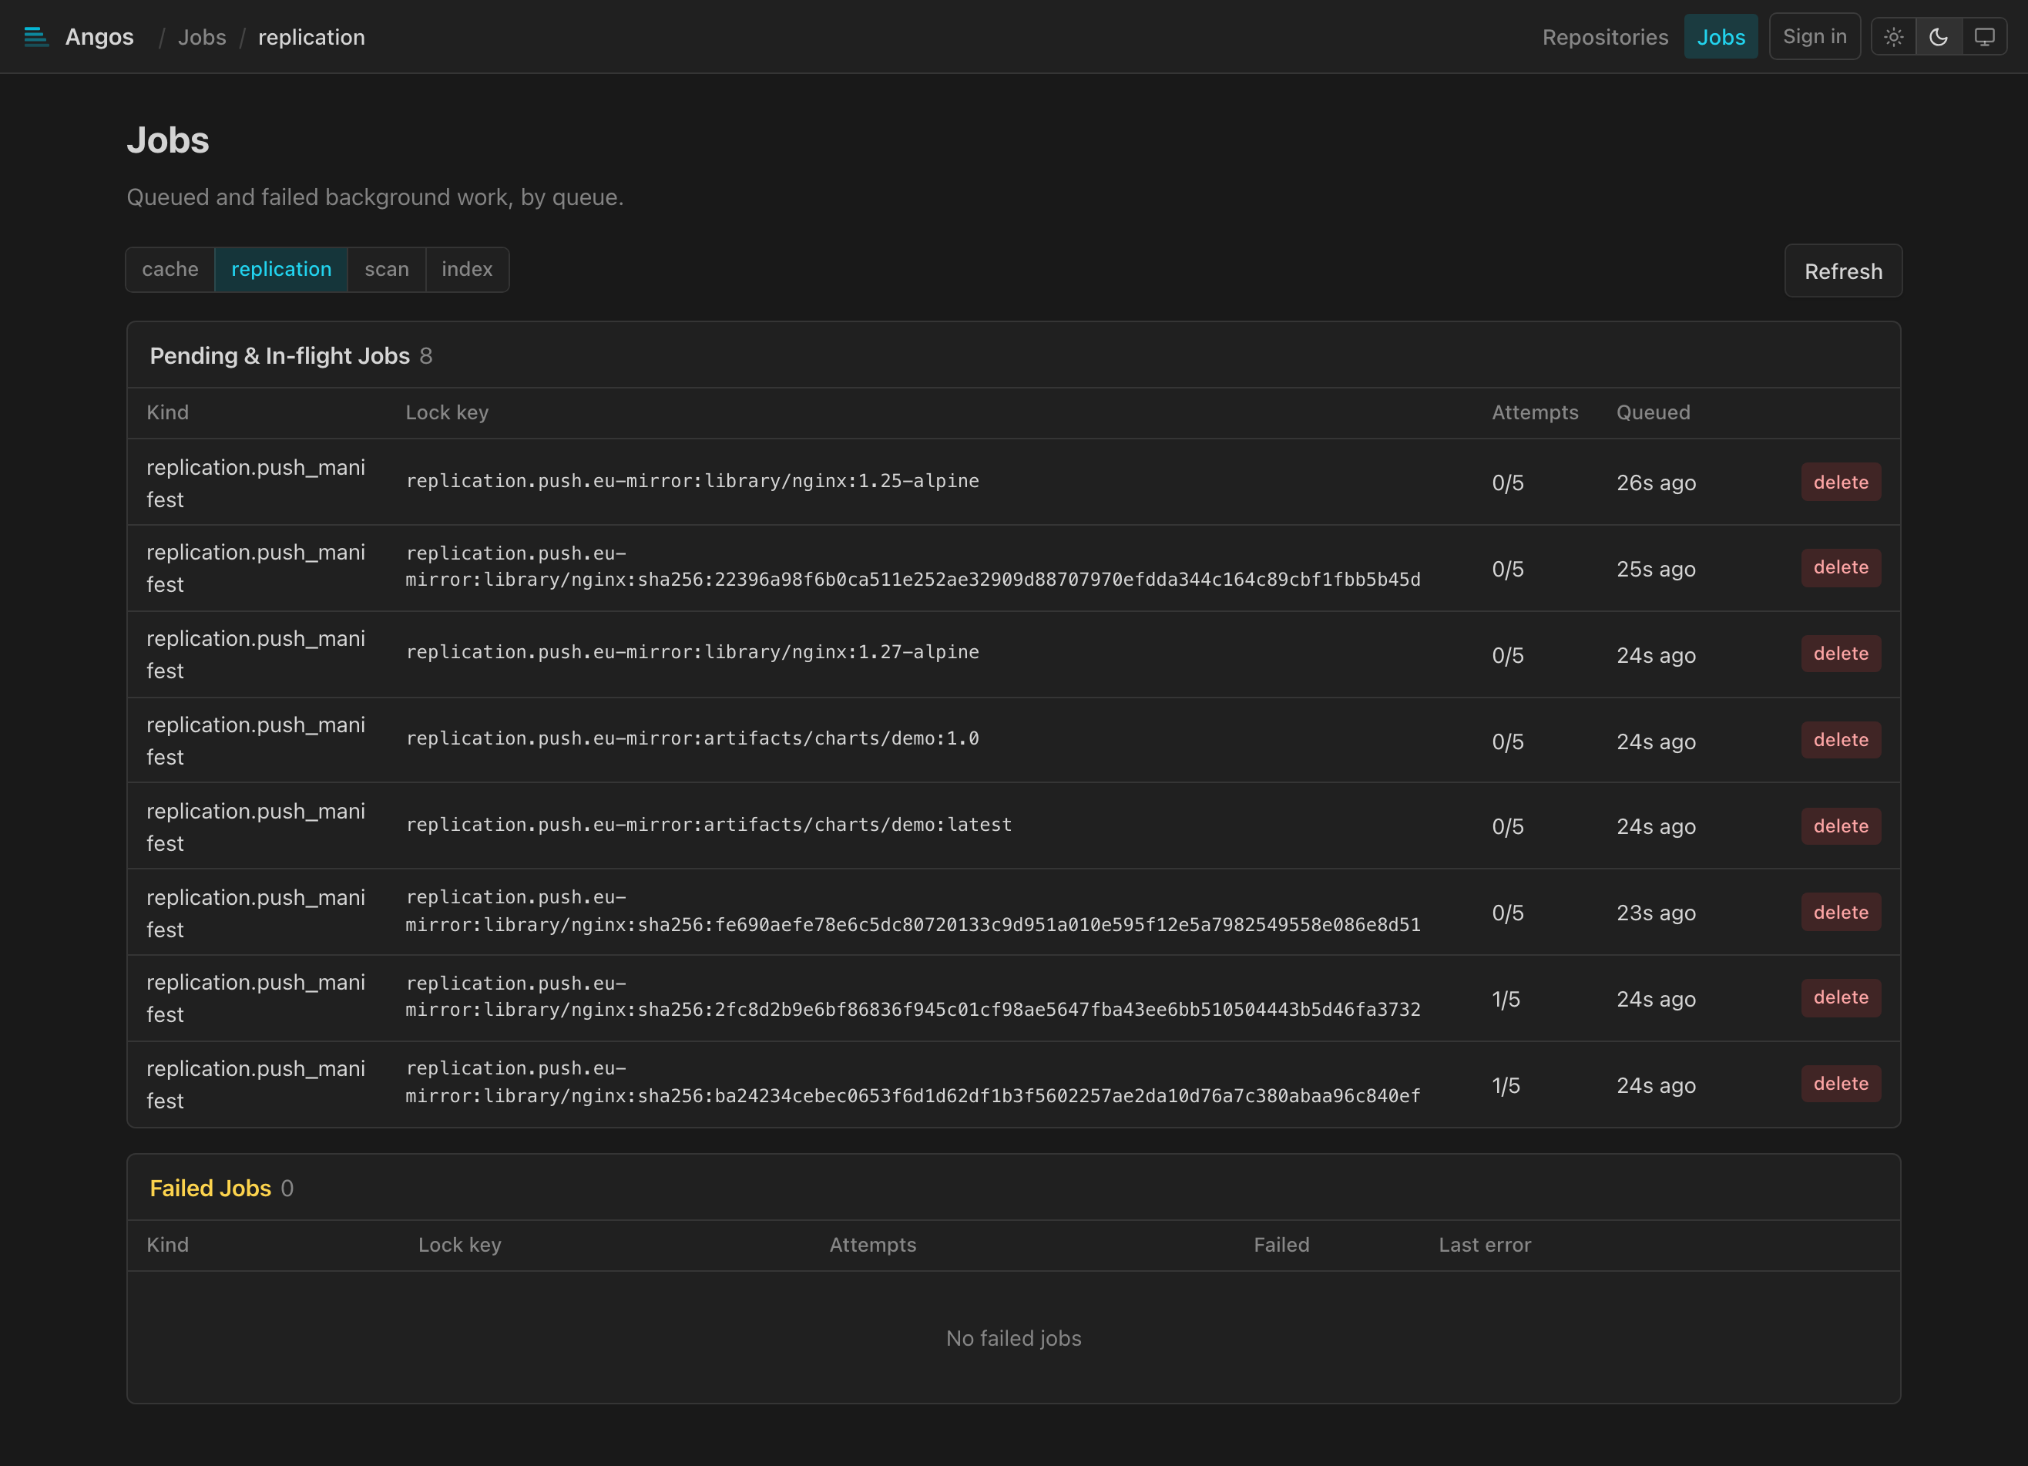The height and width of the screenshot is (1466, 2028).
Task: Delete the nginx:1.27-alpine replication job
Action: (x=1840, y=654)
